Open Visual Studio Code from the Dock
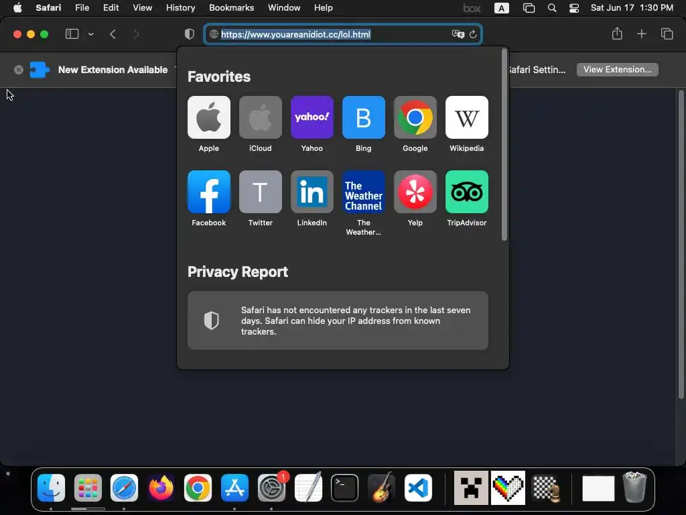This screenshot has height=515, width=686. pos(418,488)
